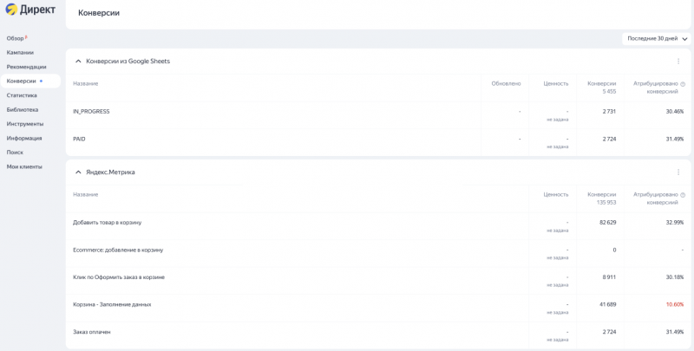The height and width of the screenshot is (351, 694).
Task: Open Библиотека from the sidebar
Action: [x=23, y=110]
